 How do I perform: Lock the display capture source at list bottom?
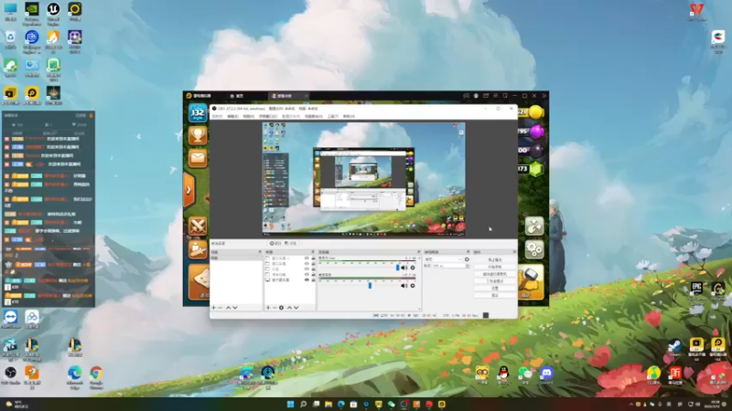[313, 280]
